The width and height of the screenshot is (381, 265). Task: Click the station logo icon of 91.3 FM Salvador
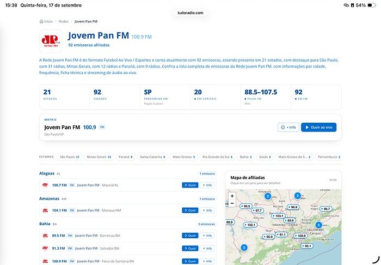tap(45, 249)
